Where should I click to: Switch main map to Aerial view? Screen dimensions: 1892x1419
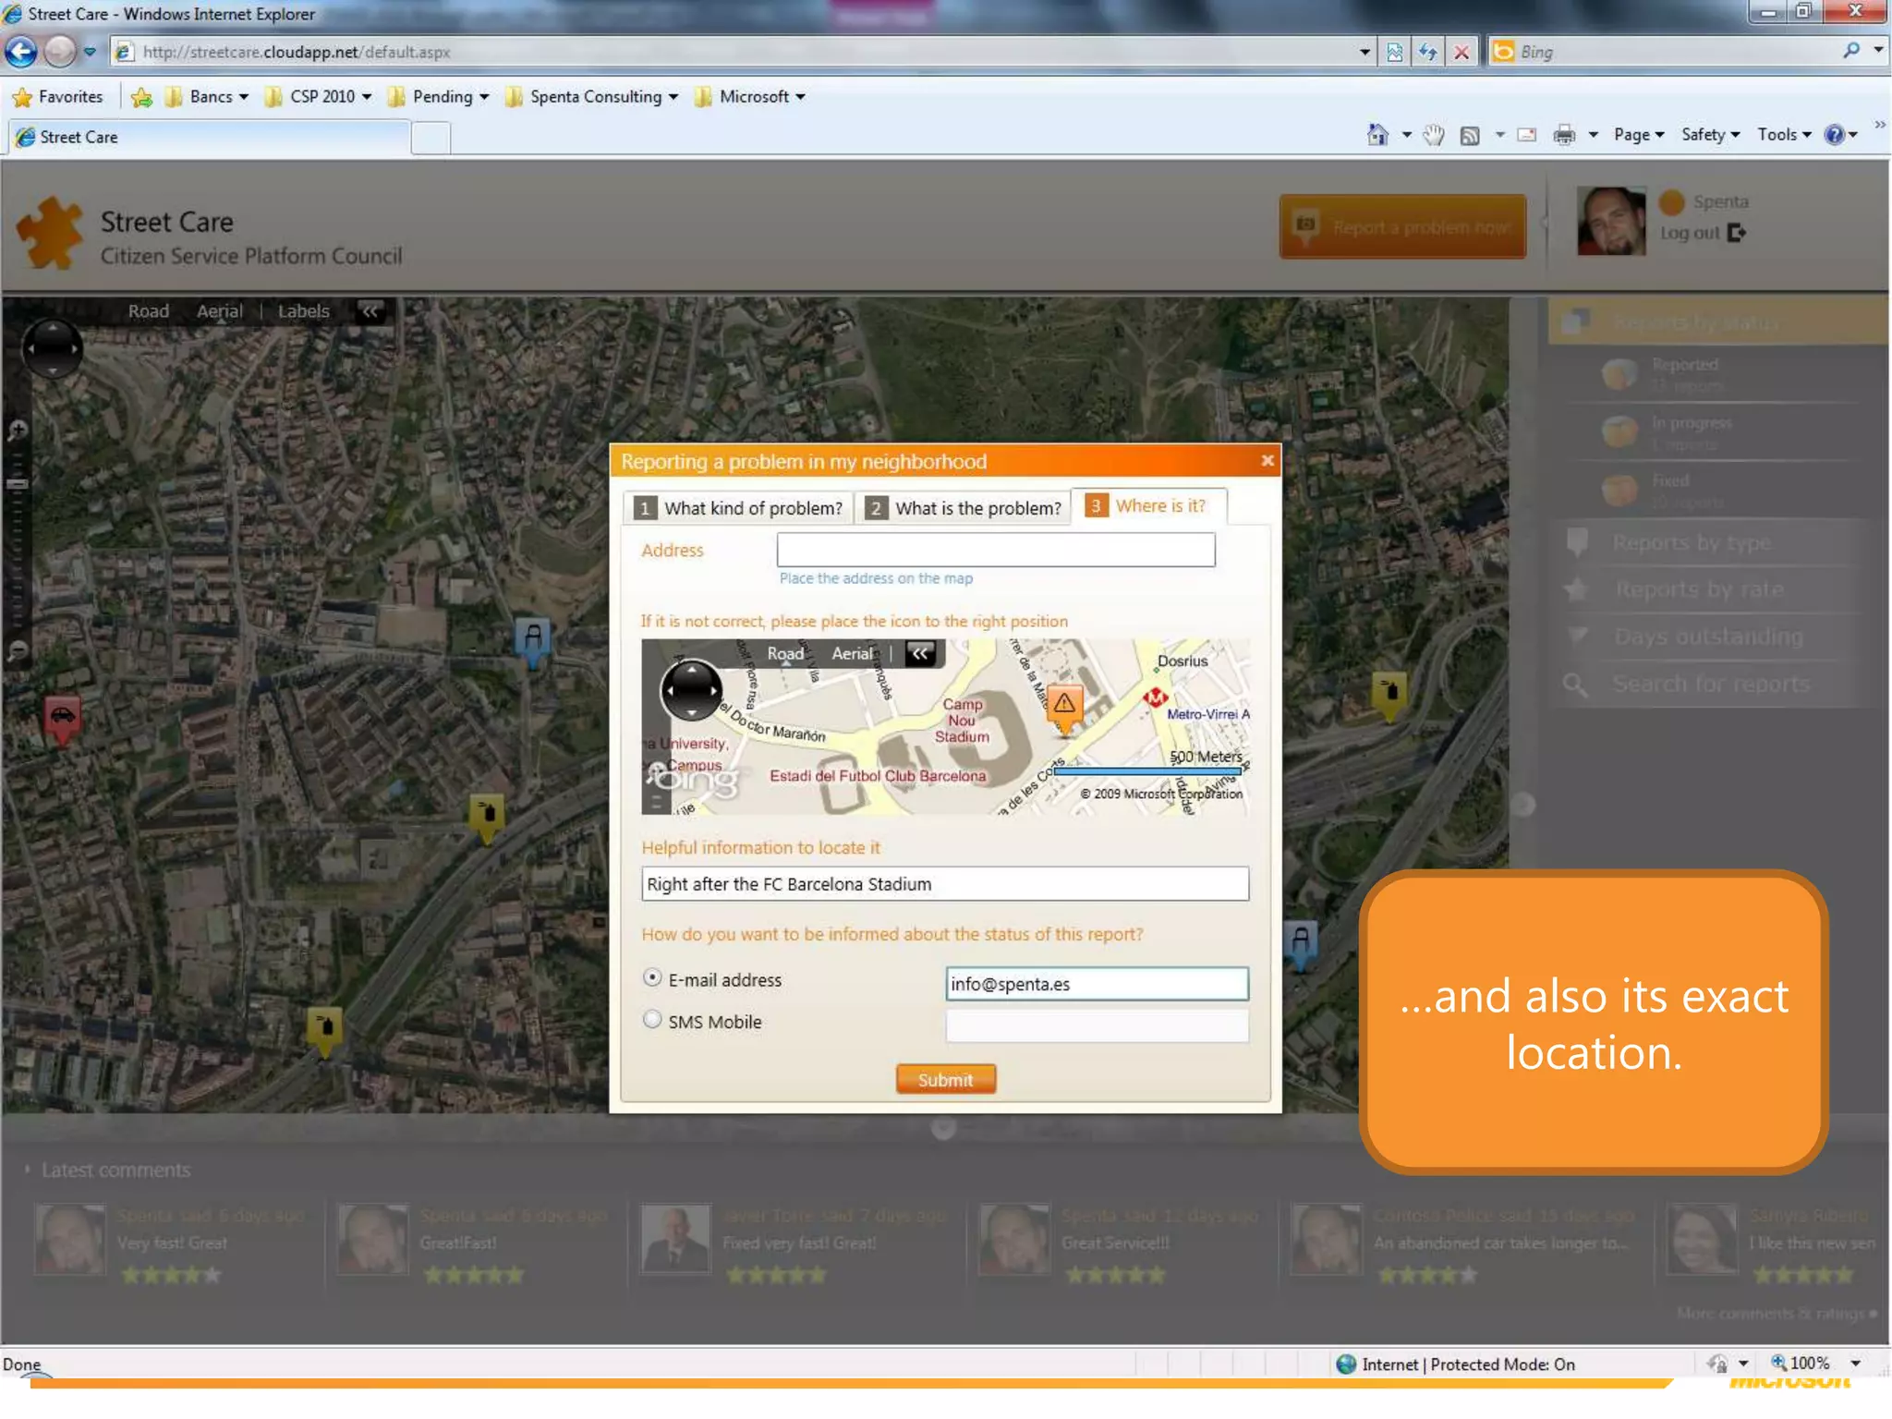[x=219, y=311]
